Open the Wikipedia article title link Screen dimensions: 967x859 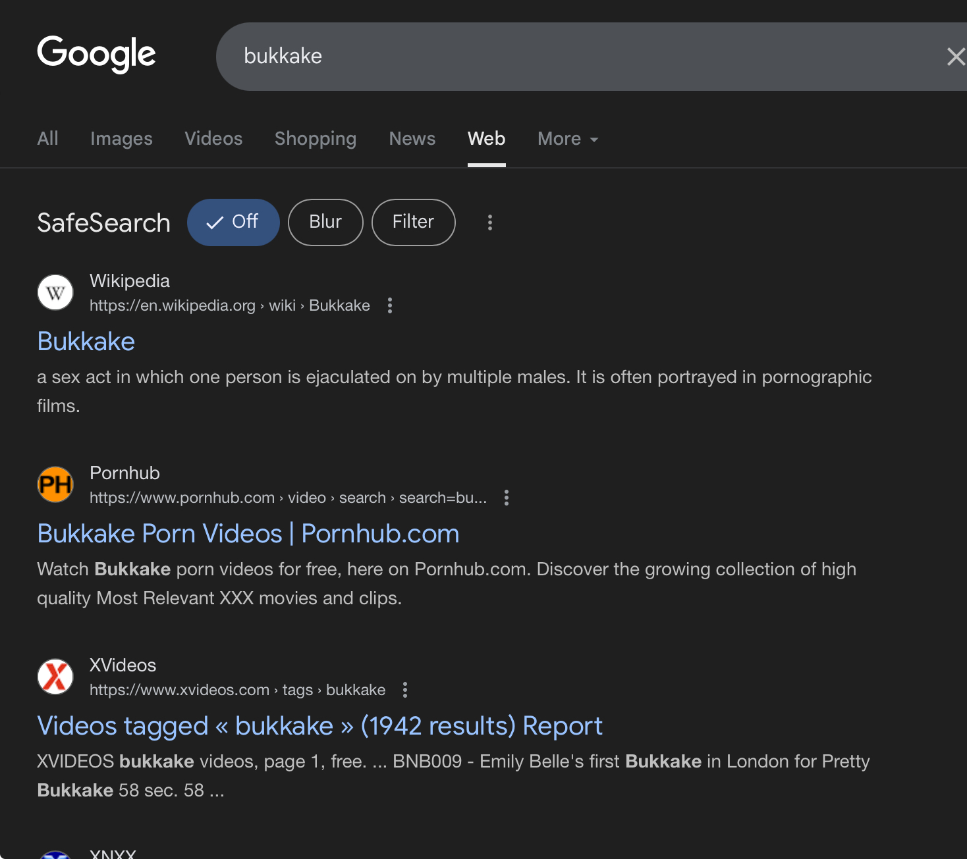[x=86, y=342]
